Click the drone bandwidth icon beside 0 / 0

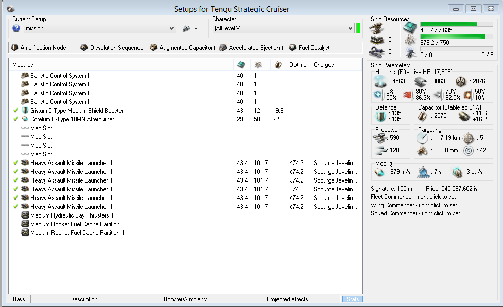tap(410, 52)
